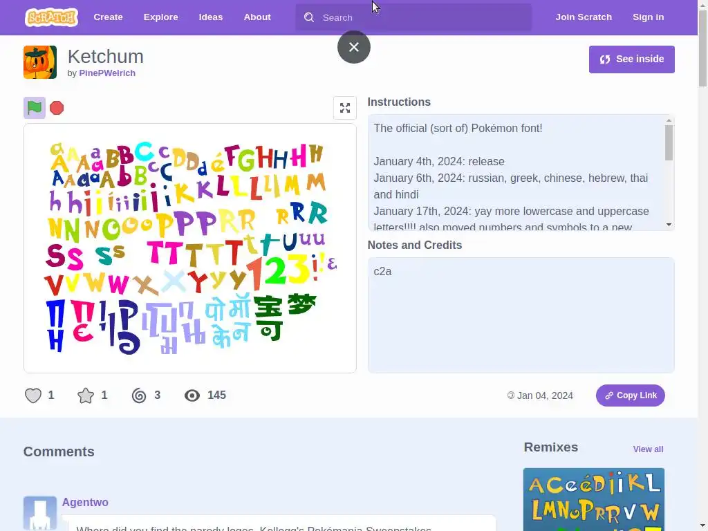Love this project with heart icon
The width and height of the screenshot is (708, 531).
click(33, 395)
